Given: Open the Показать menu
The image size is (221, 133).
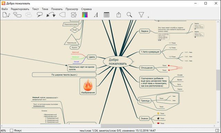Looking at the screenshot, I should tap(57, 9).
